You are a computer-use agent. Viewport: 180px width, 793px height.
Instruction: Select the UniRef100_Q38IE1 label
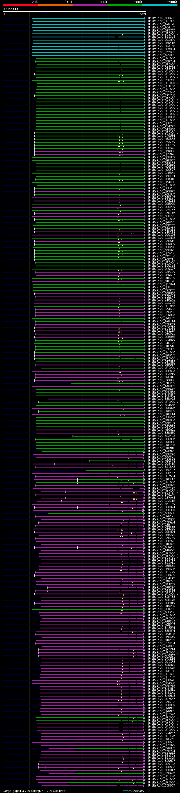point(161,287)
